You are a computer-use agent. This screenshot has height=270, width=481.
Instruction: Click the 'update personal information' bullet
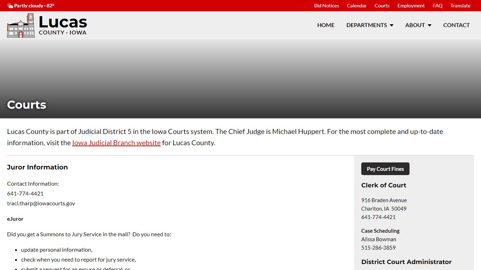57,250
